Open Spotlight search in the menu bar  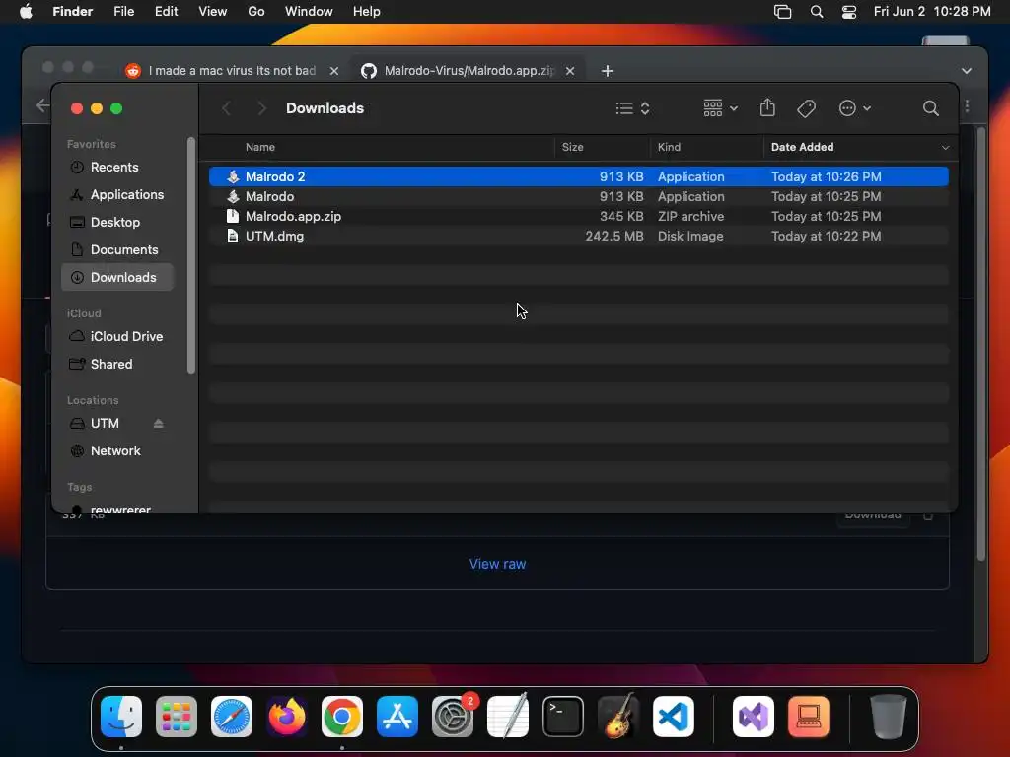816,12
